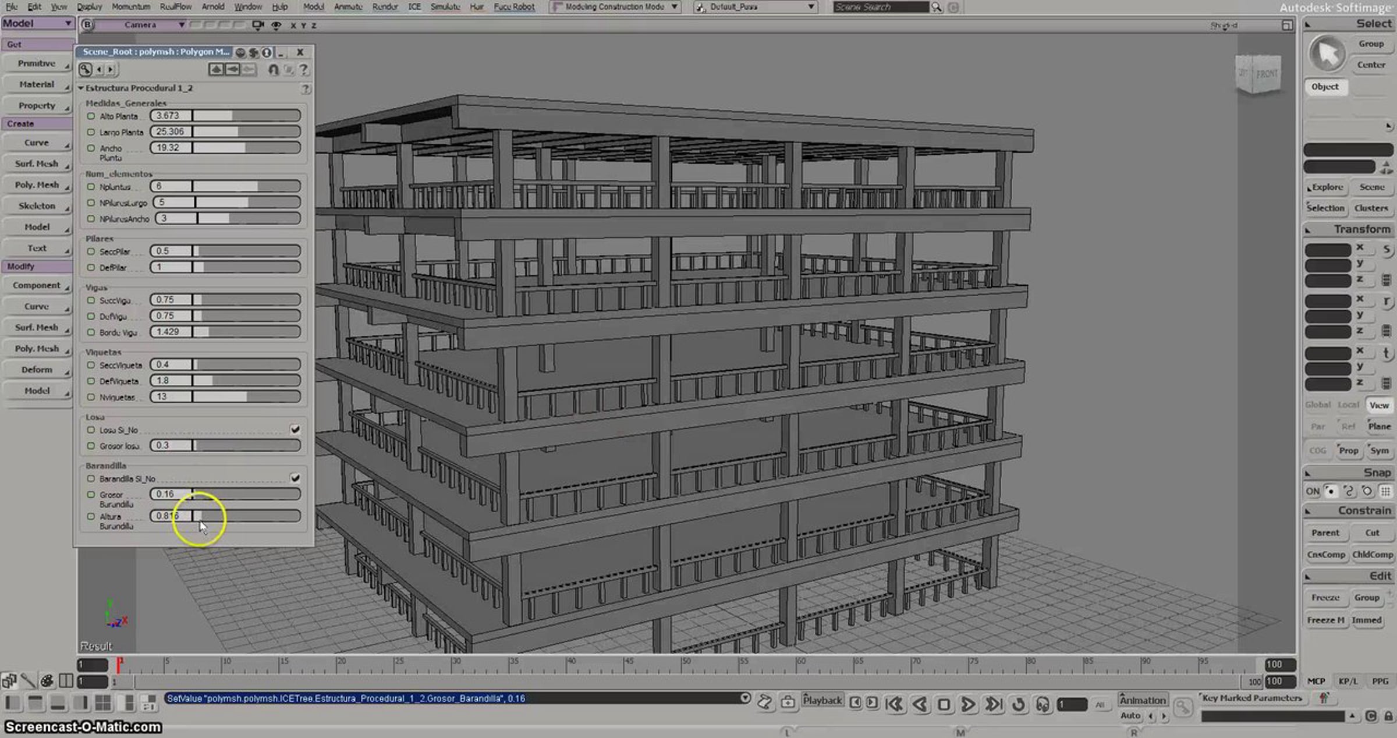Click the Freeze M button
This screenshot has width=1397, height=738.
1325,620
